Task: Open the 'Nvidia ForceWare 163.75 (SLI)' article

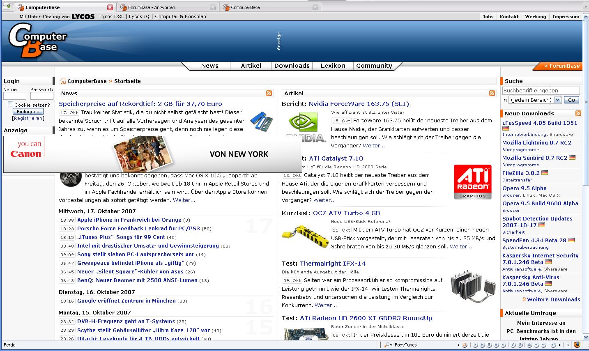Action: tap(359, 104)
